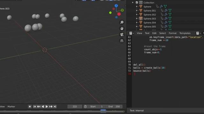Click the Sphere object icon in outliner

point(141,6)
